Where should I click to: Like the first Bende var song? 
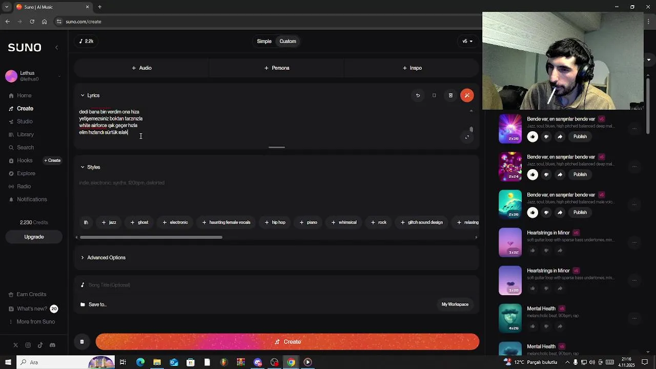532,136
